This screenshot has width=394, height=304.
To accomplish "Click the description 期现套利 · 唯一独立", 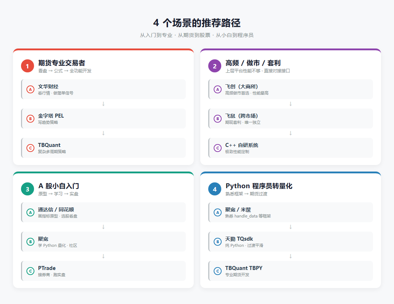I will [x=243, y=122].
